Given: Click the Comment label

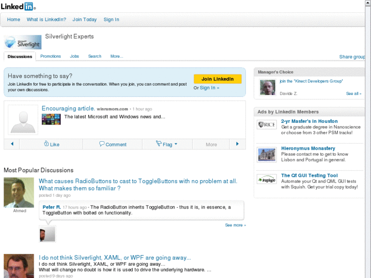Looking at the screenshot, I should click(x=116, y=144).
